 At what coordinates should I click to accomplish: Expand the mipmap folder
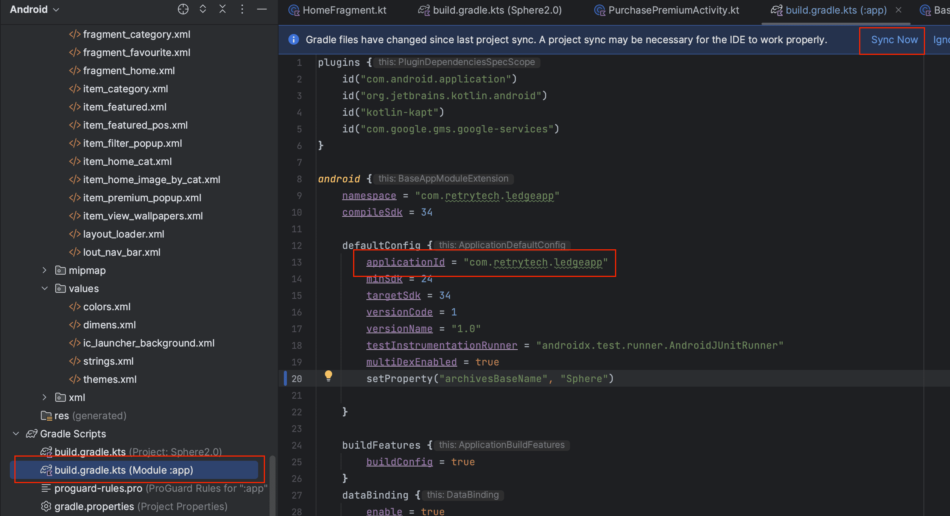pos(44,270)
